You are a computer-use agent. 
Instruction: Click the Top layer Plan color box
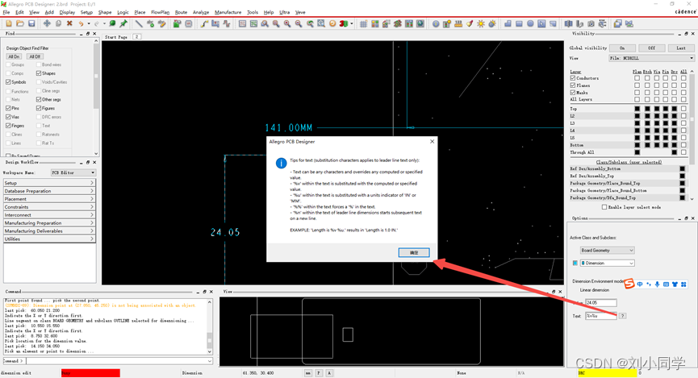coord(637,109)
